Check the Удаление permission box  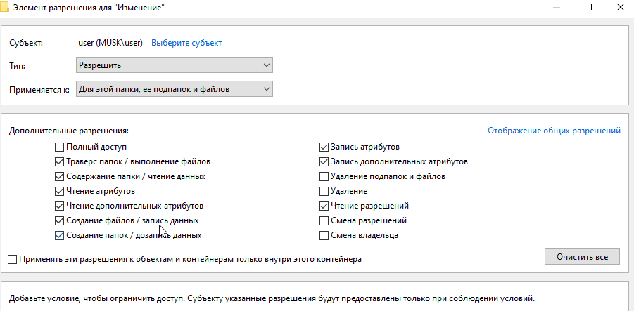point(324,191)
